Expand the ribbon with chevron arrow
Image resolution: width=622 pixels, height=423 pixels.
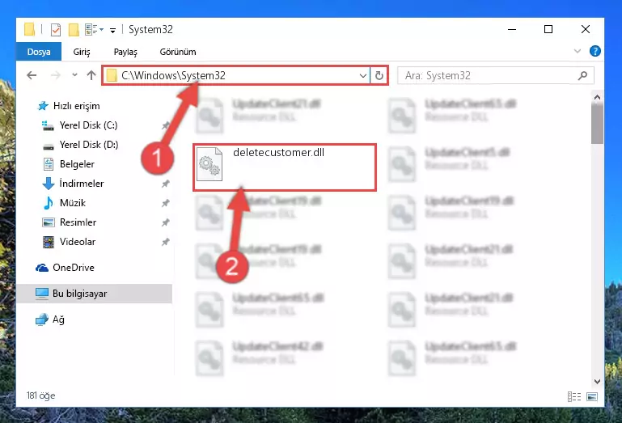click(x=578, y=51)
